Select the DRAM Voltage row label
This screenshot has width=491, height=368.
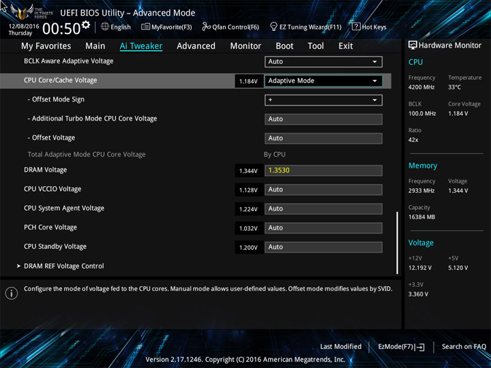[46, 170]
